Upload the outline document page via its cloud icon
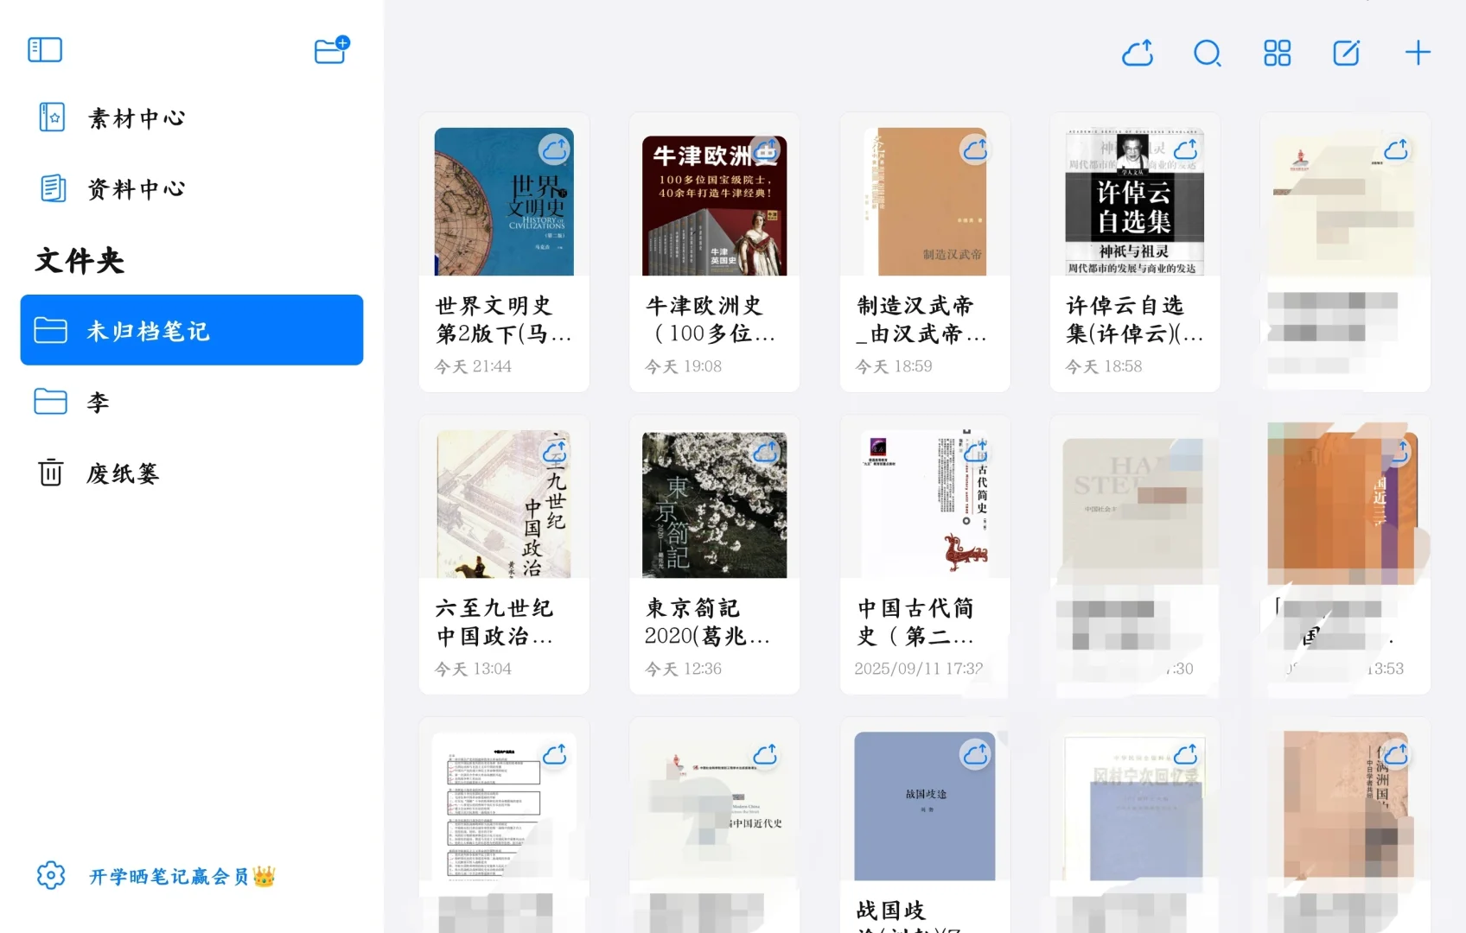This screenshot has height=933, width=1466. pyautogui.click(x=554, y=755)
